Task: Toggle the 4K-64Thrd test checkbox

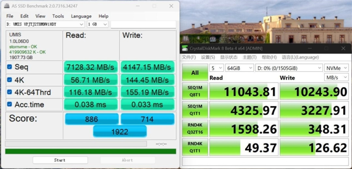Action: pyautogui.click(x=9, y=92)
